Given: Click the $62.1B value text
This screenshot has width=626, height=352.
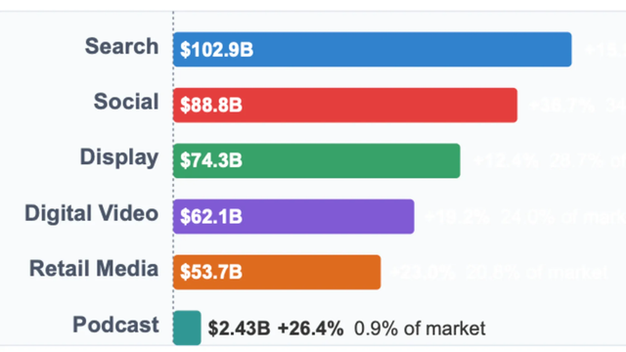Looking at the screenshot, I should tap(211, 217).
